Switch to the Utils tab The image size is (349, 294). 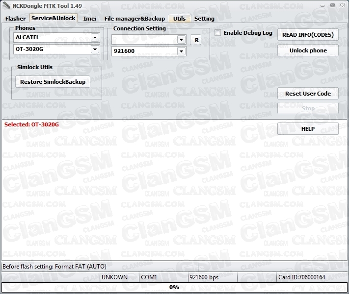pos(179,19)
